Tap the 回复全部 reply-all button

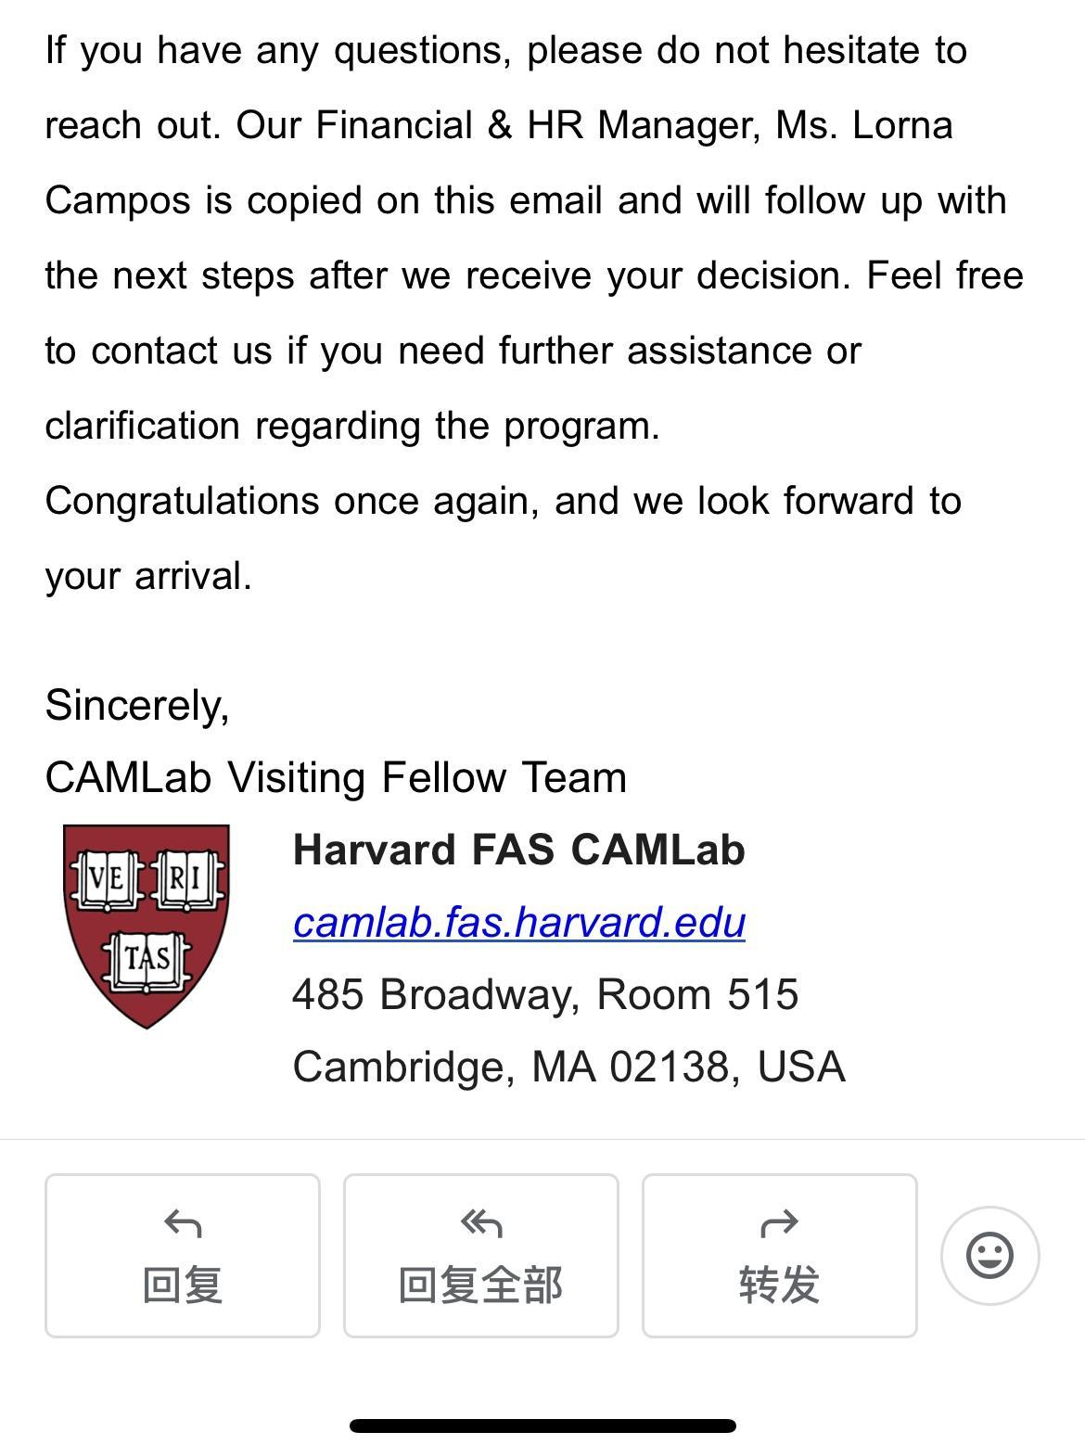[x=481, y=1255]
